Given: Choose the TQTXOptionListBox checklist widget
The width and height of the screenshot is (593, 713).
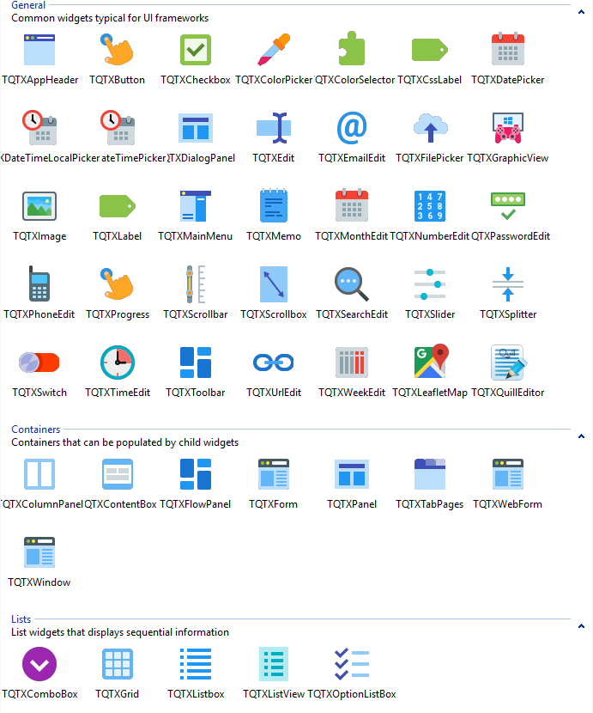Looking at the screenshot, I should pos(352,664).
